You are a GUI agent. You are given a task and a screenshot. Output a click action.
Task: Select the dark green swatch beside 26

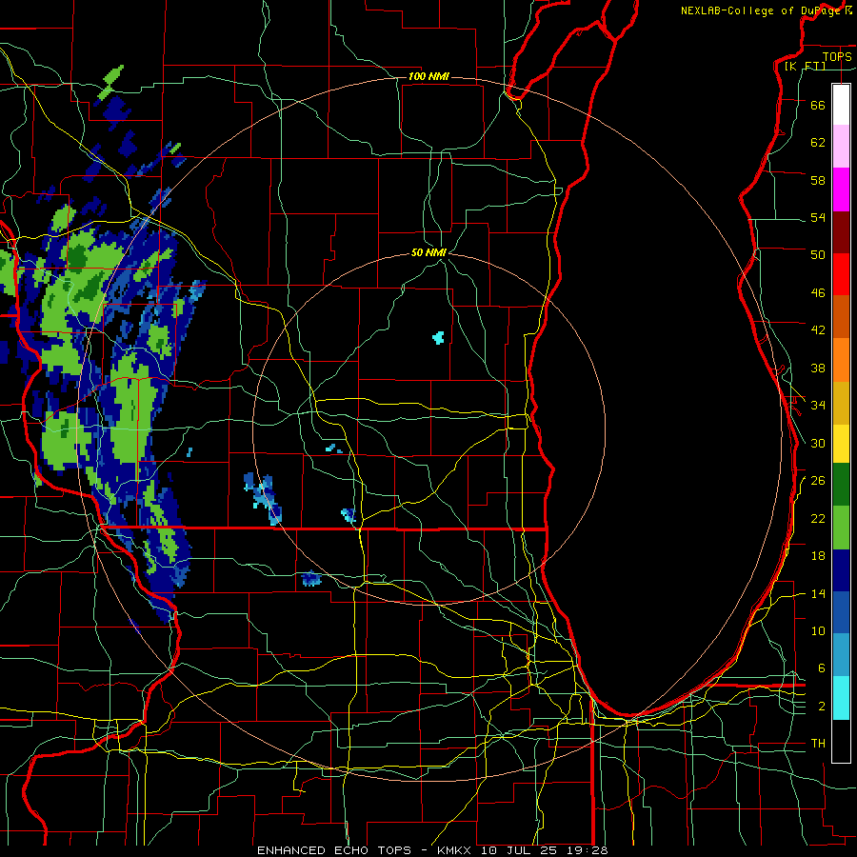point(841,485)
